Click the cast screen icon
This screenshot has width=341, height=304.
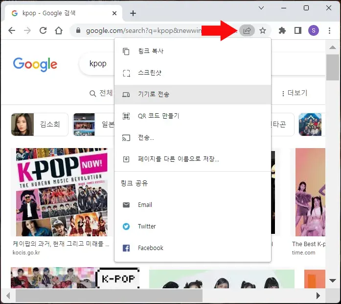point(126,138)
